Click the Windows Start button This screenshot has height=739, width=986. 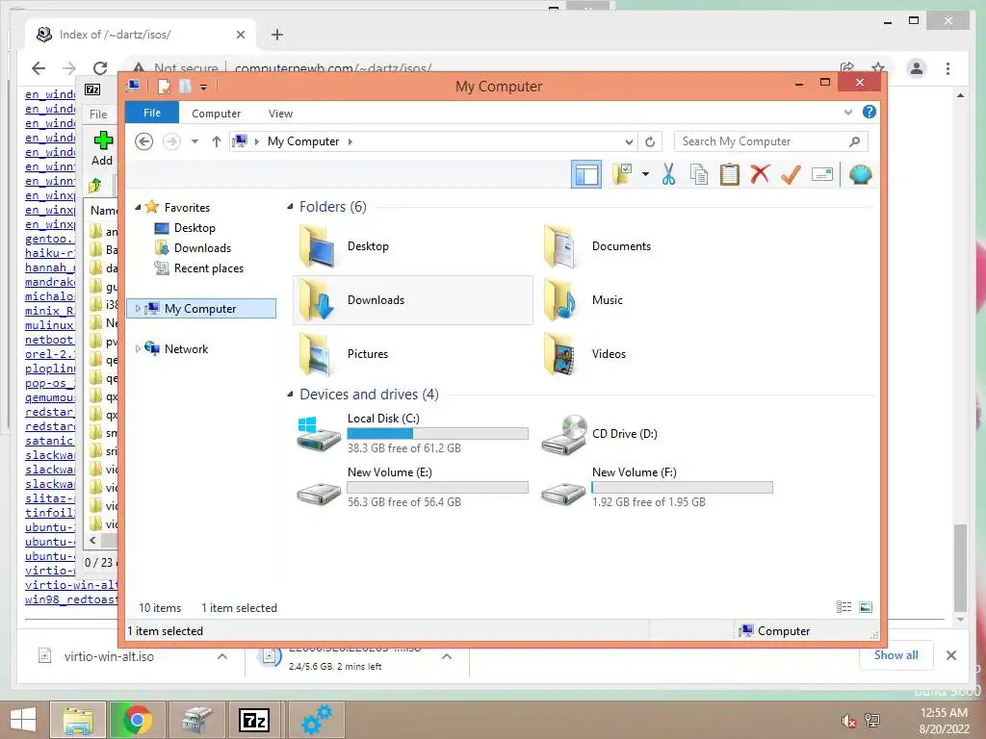[x=23, y=720]
